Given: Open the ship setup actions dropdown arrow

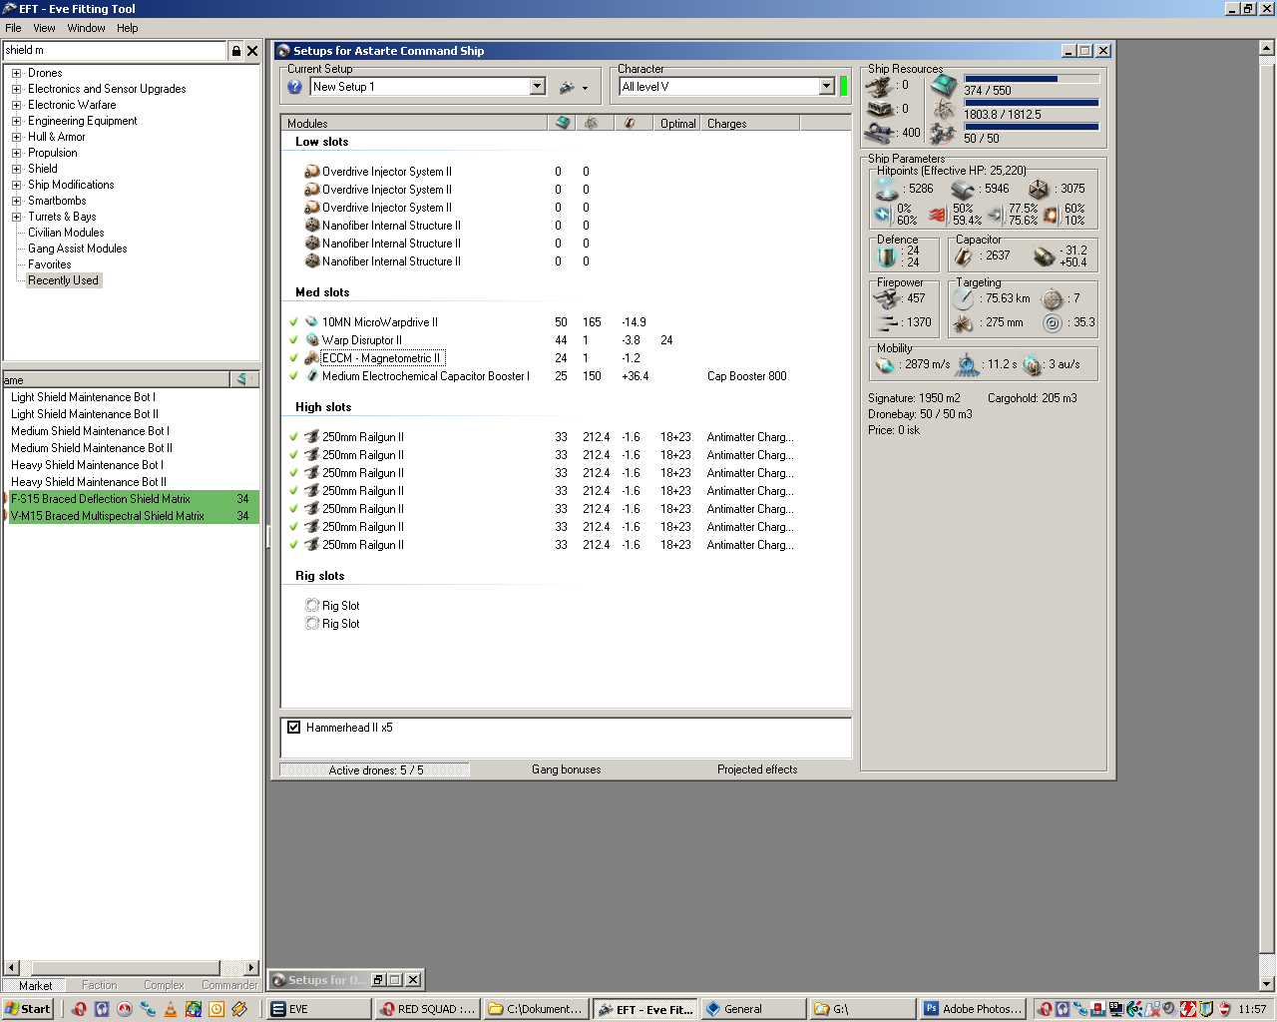Looking at the screenshot, I should [585, 88].
